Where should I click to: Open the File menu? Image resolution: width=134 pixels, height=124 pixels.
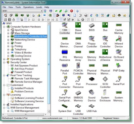[x=4, y=7]
